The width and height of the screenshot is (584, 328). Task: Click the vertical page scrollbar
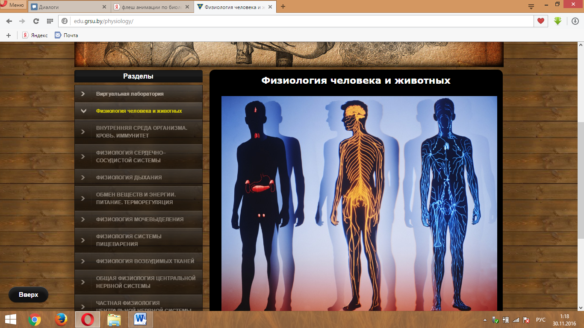point(580,176)
